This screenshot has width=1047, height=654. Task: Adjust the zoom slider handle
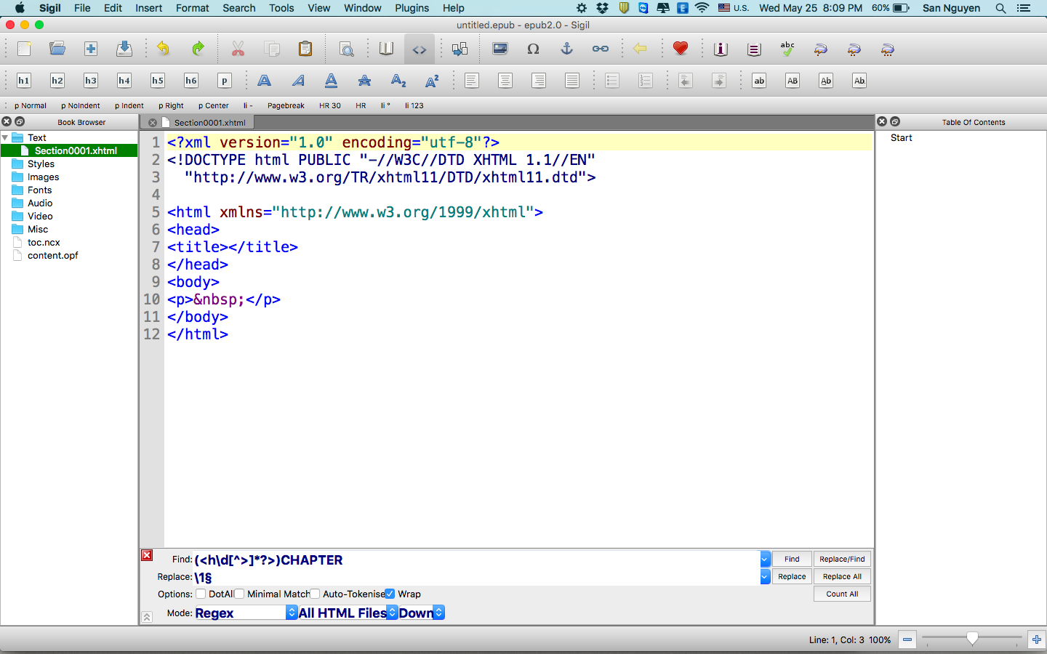click(972, 639)
